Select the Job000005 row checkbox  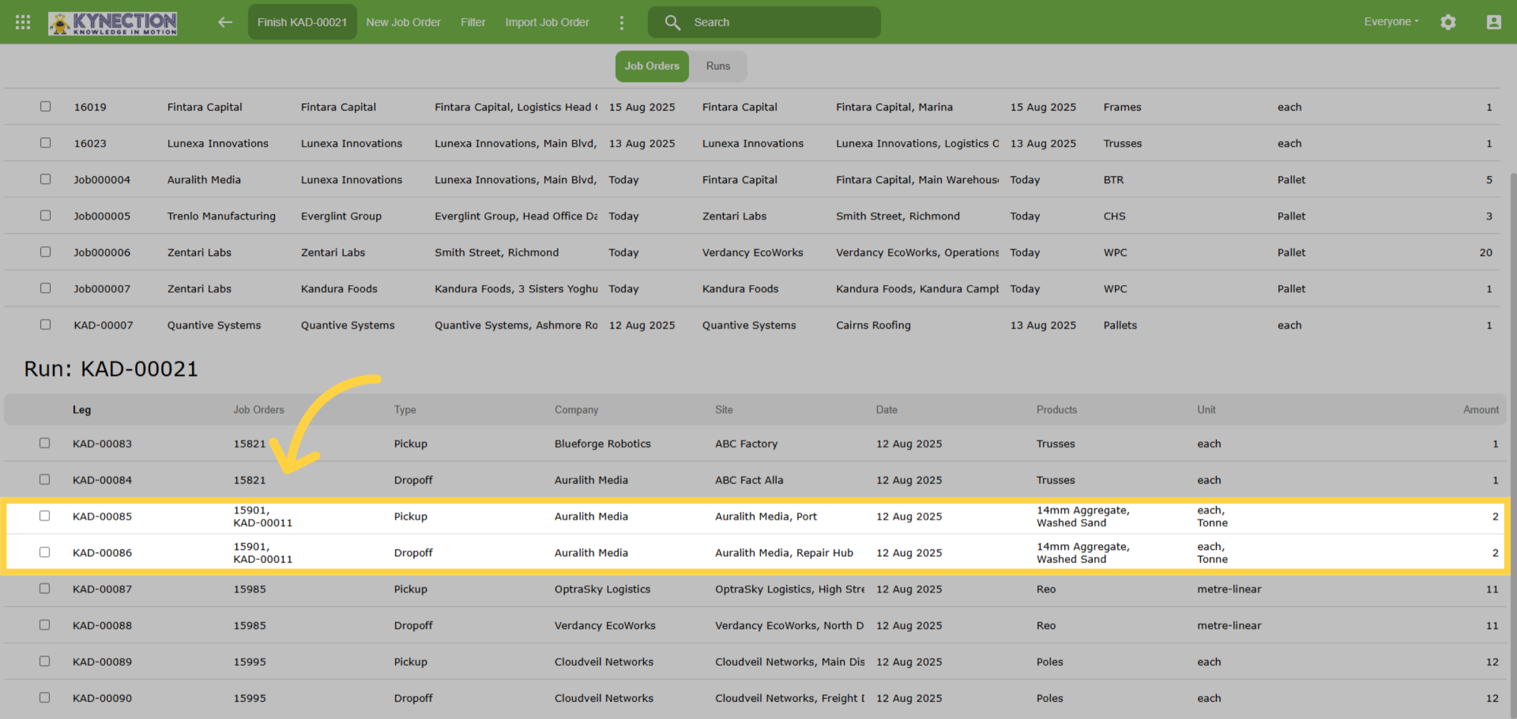point(46,215)
